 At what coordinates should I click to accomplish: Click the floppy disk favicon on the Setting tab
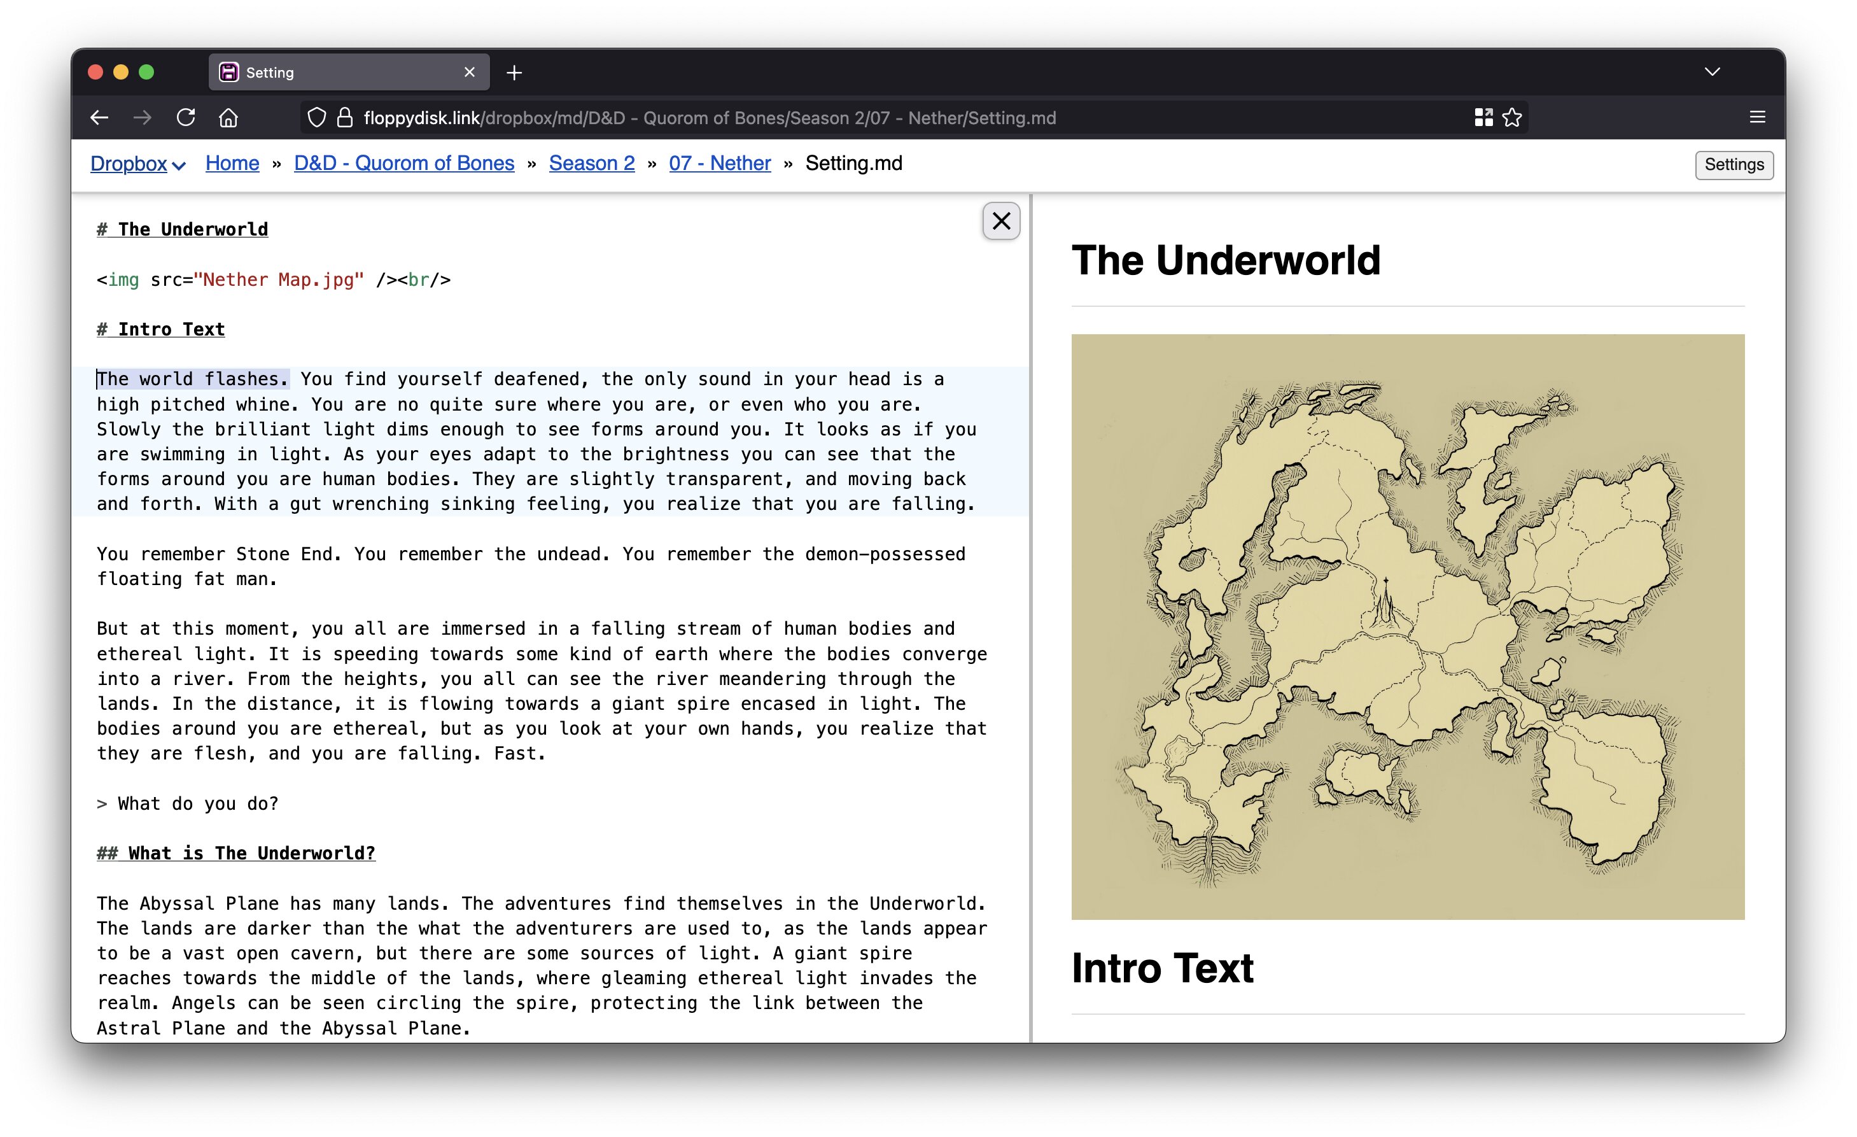click(232, 72)
